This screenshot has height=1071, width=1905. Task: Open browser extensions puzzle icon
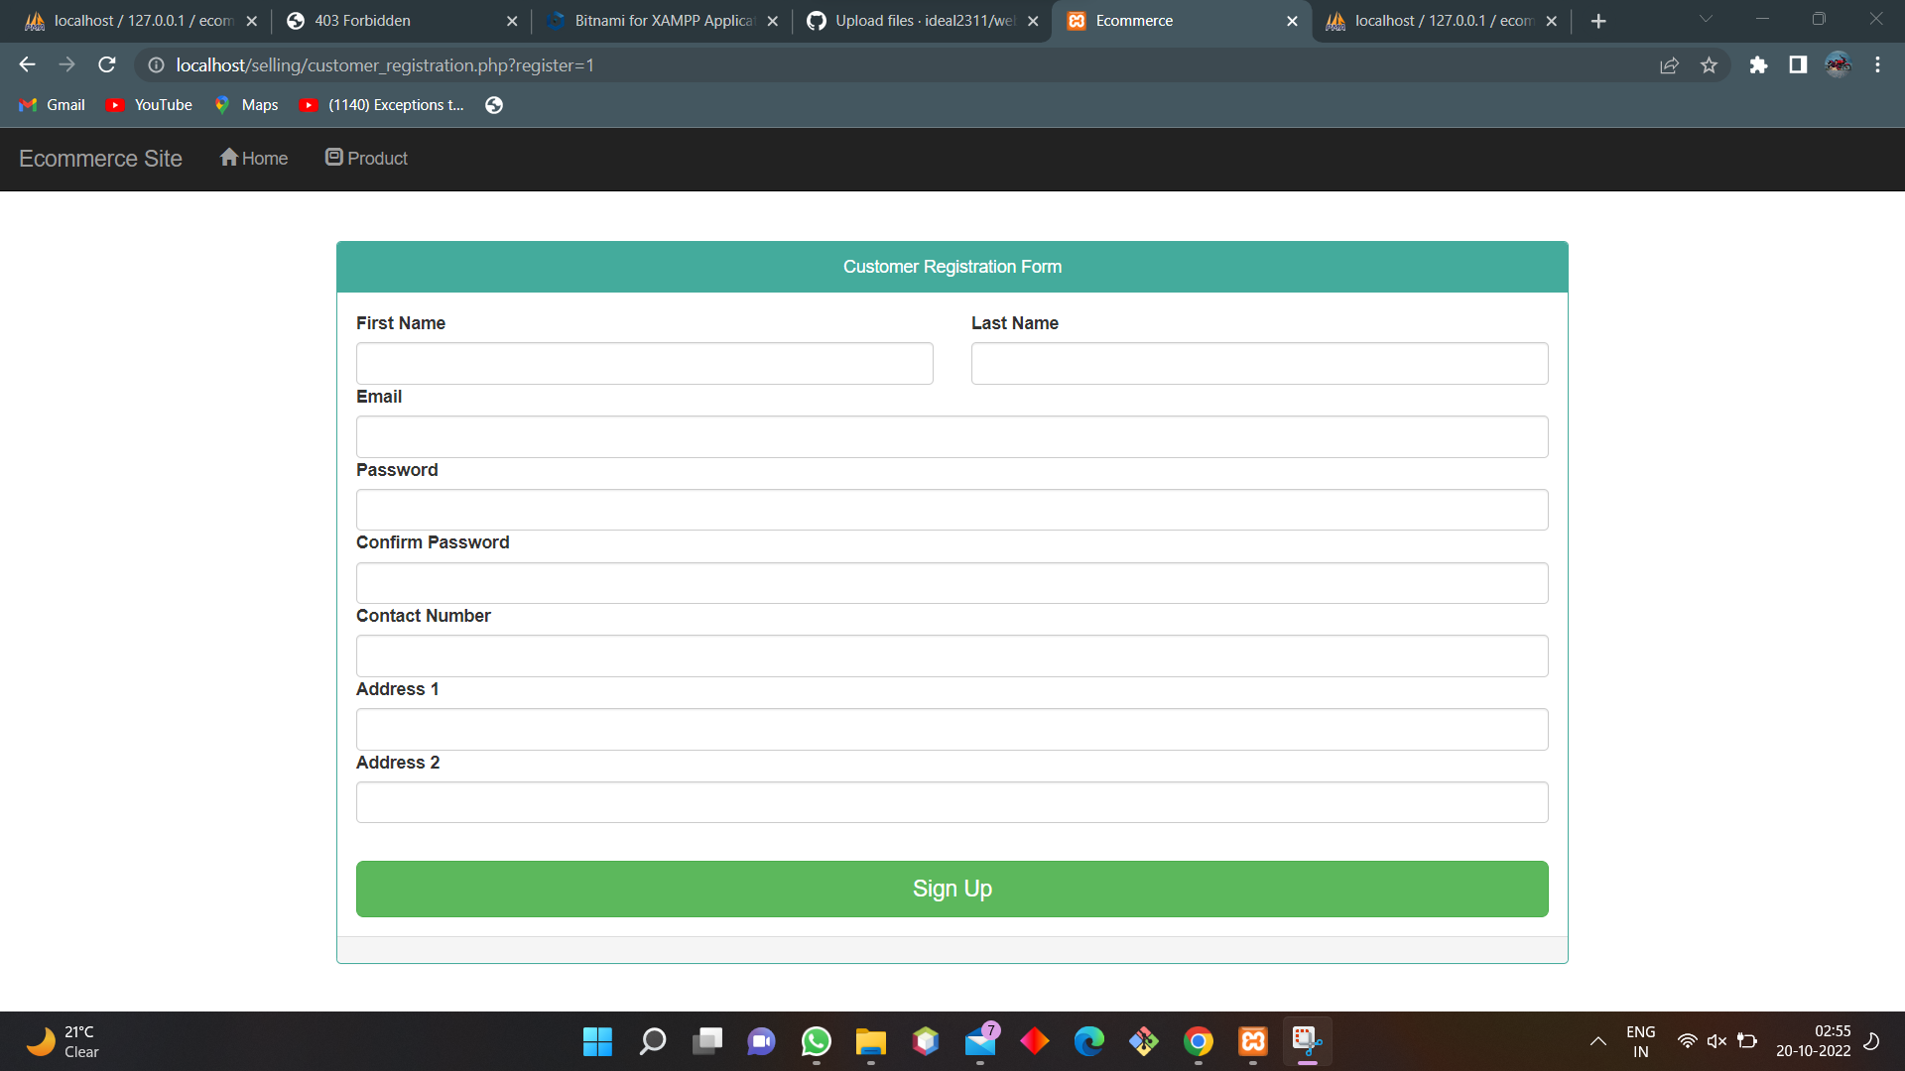pyautogui.click(x=1758, y=64)
